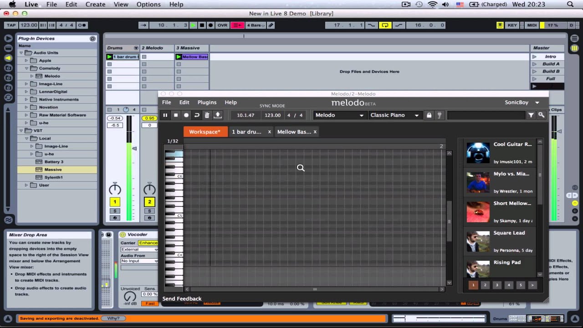Toggle the OVR overdub button
The width and height of the screenshot is (583, 328).
pyautogui.click(x=222, y=25)
